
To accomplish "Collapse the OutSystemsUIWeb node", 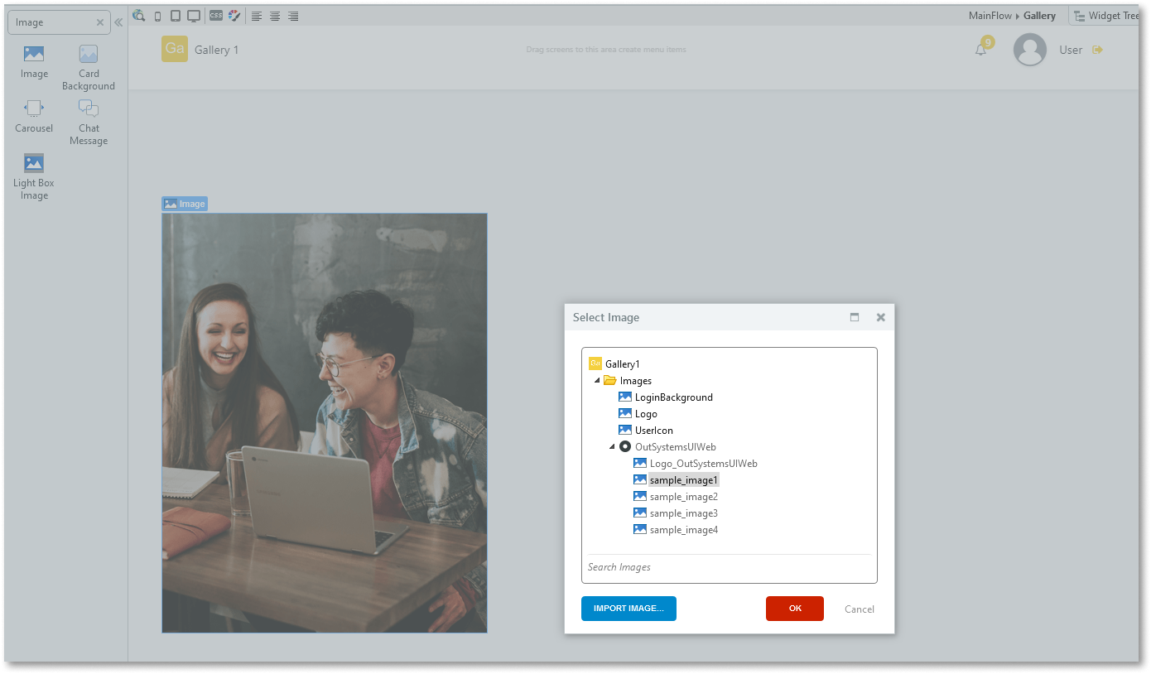I will [612, 446].
